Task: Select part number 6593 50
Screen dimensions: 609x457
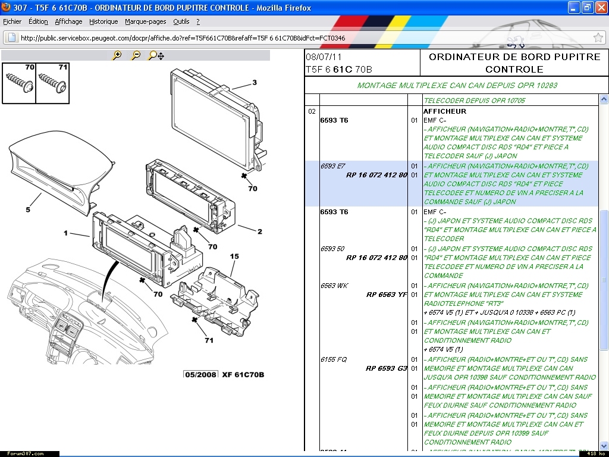Action: [332, 249]
